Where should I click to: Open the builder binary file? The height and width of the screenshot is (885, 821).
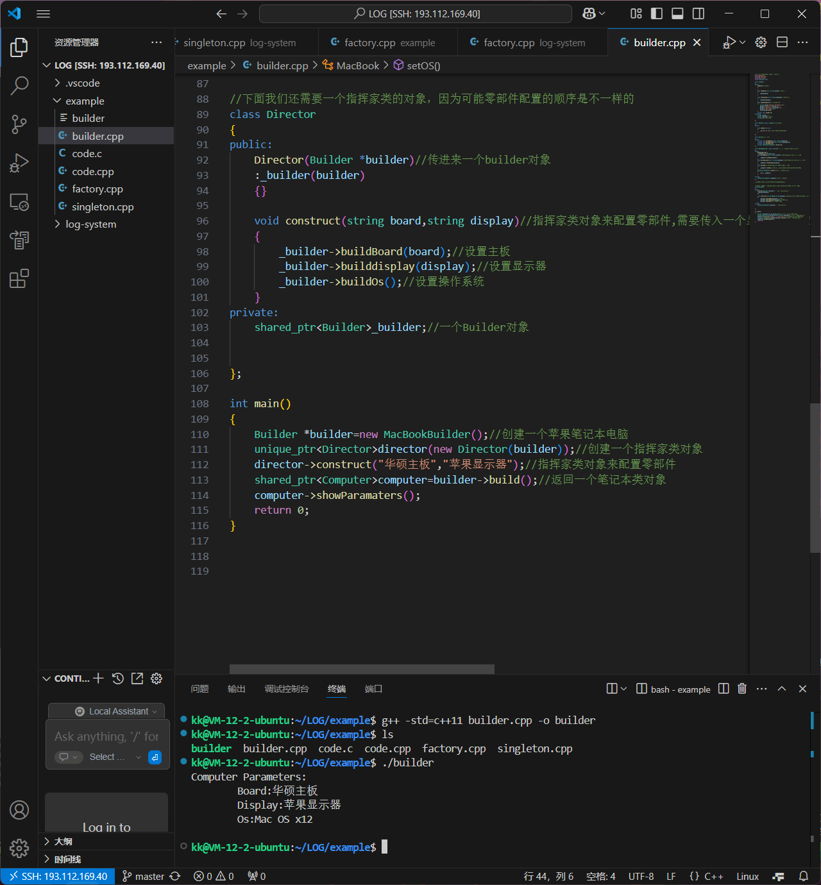click(x=106, y=118)
